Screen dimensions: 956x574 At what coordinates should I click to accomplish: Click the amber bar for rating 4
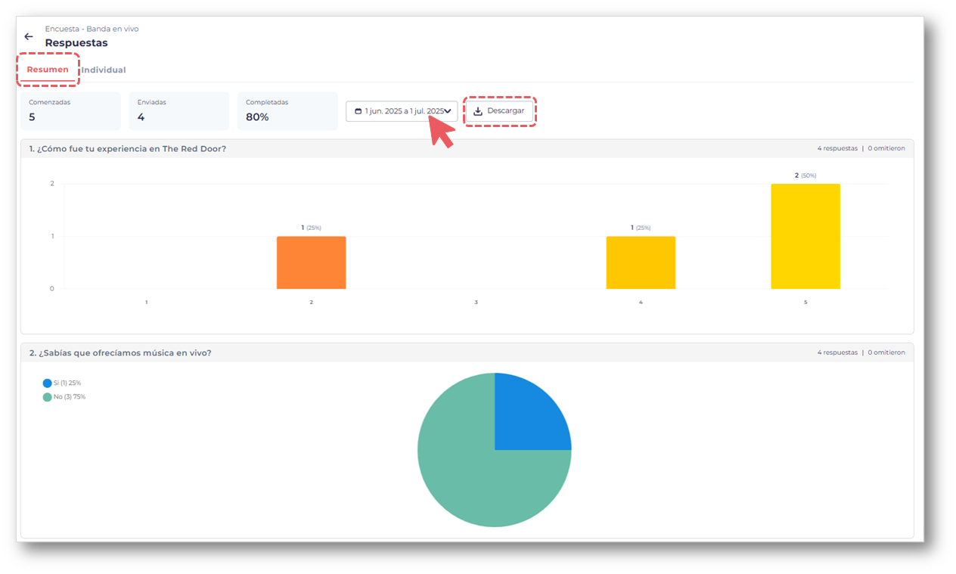pos(641,262)
